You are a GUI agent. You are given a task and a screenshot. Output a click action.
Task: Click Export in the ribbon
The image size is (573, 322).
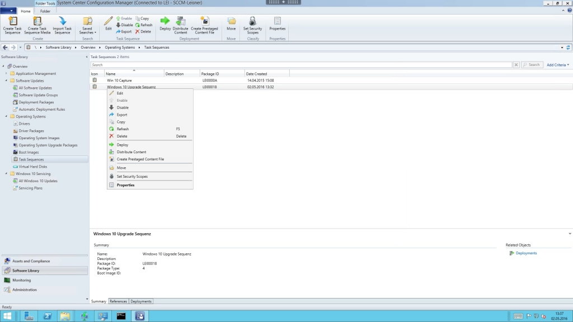(124, 32)
